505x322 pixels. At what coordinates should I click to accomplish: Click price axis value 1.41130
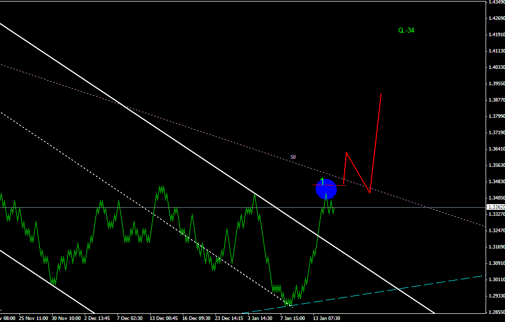496,51
